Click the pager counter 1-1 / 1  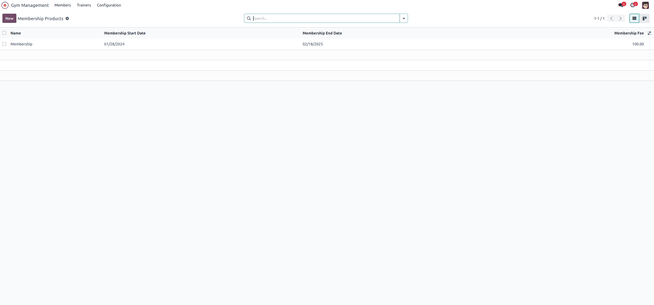599,18
